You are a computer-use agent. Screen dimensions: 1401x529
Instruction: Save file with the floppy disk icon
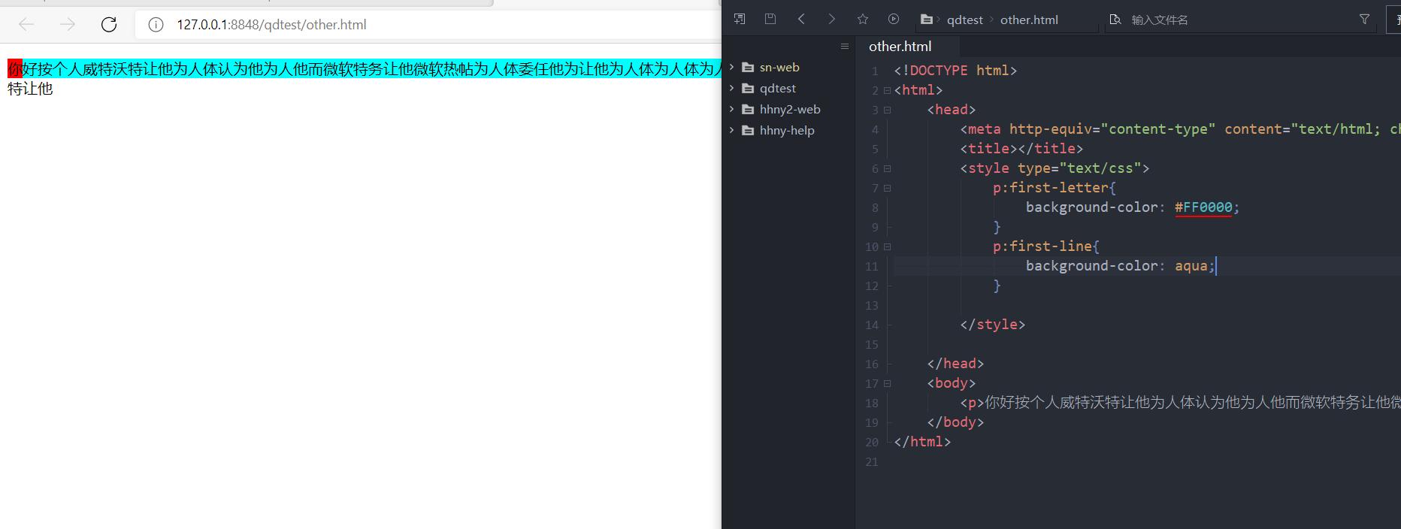coord(770,19)
